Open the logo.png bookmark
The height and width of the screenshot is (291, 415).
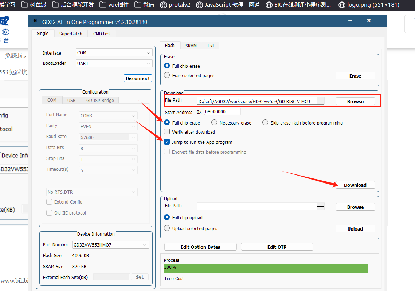[369, 5]
